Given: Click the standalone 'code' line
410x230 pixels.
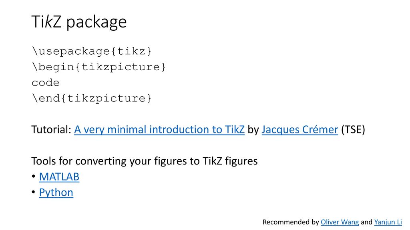Looking at the screenshot, I should (46, 83).
